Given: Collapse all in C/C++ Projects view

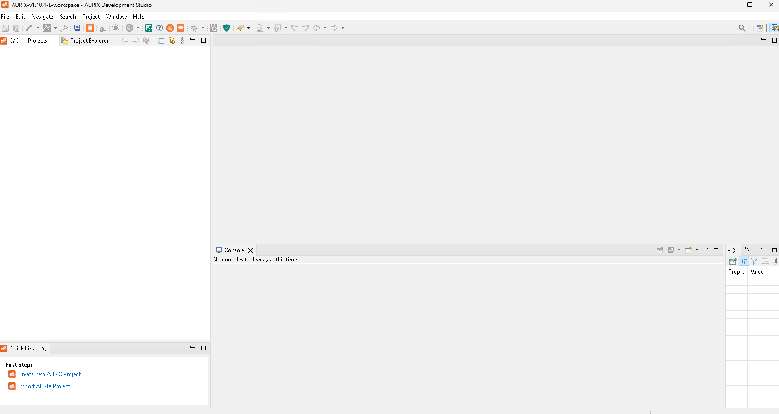Looking at the screenshot, I should (161, 40).
